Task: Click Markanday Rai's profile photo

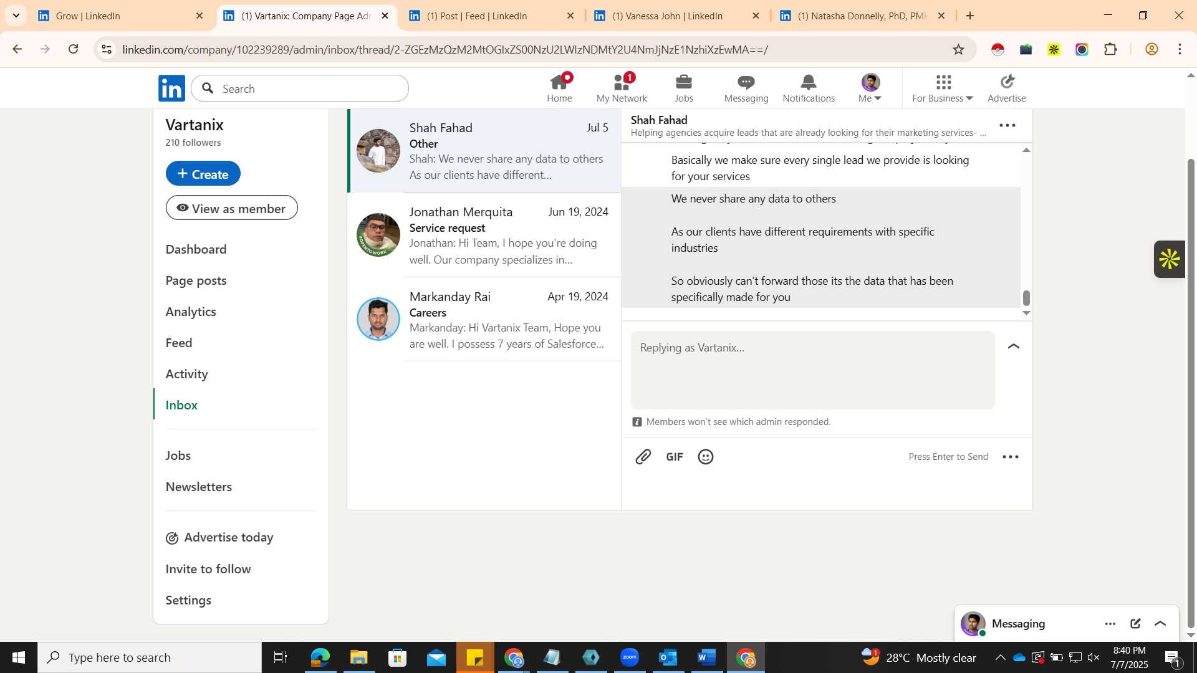Action: point(378,319)
